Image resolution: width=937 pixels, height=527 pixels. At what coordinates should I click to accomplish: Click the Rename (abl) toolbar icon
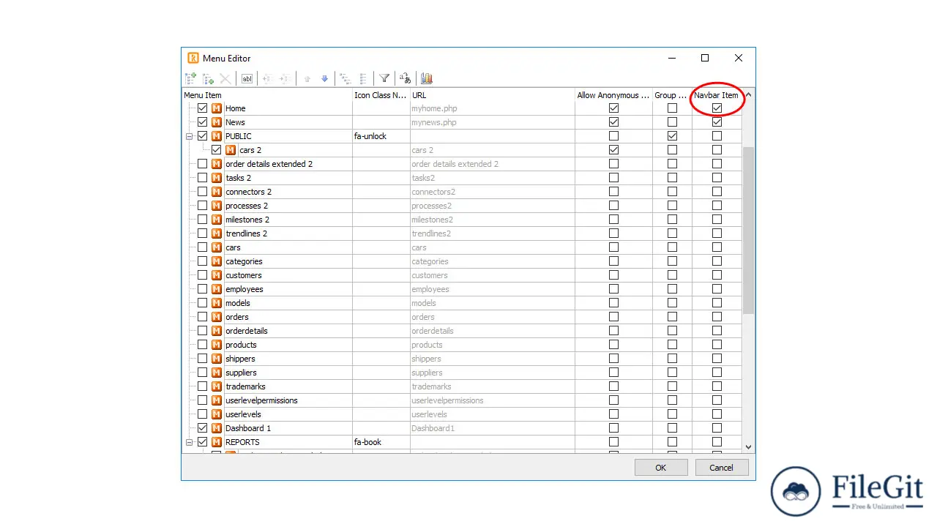(x=247, y=78)
